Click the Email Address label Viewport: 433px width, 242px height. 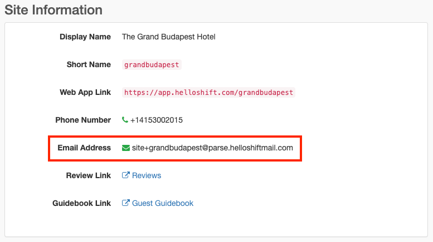pos(84,148)
